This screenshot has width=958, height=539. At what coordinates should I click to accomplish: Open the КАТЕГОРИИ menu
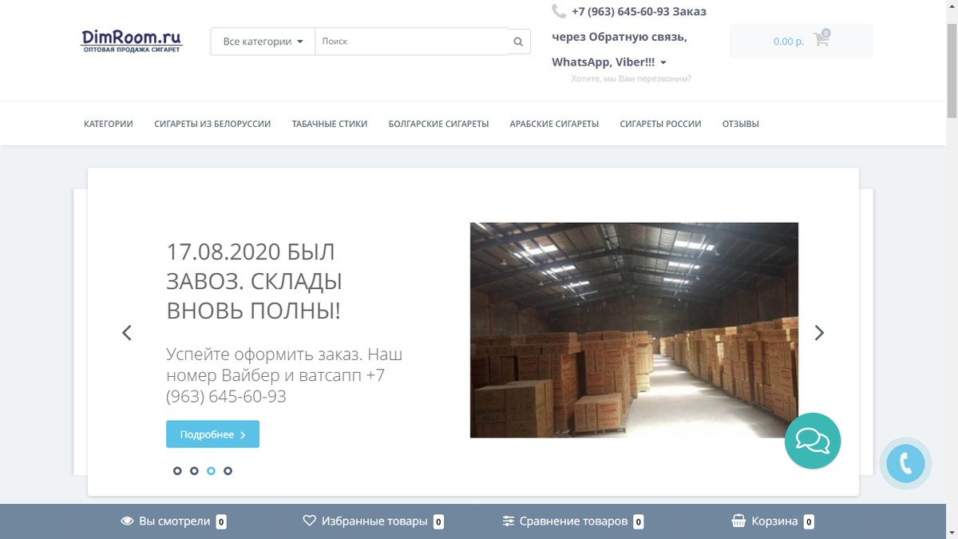click(x=109, y=124)
